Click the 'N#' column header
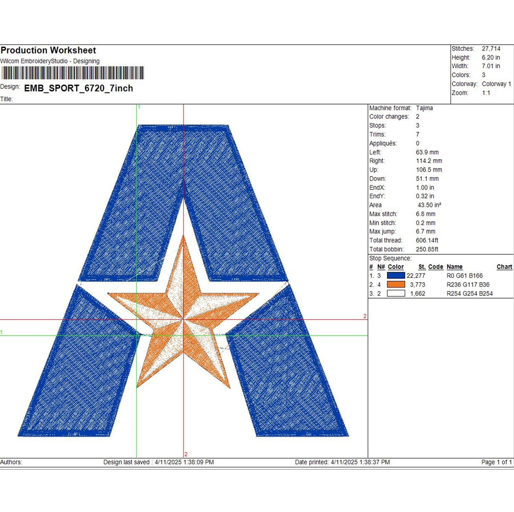Viewport: 514px width, 512px height. click(x=381, y=267)
